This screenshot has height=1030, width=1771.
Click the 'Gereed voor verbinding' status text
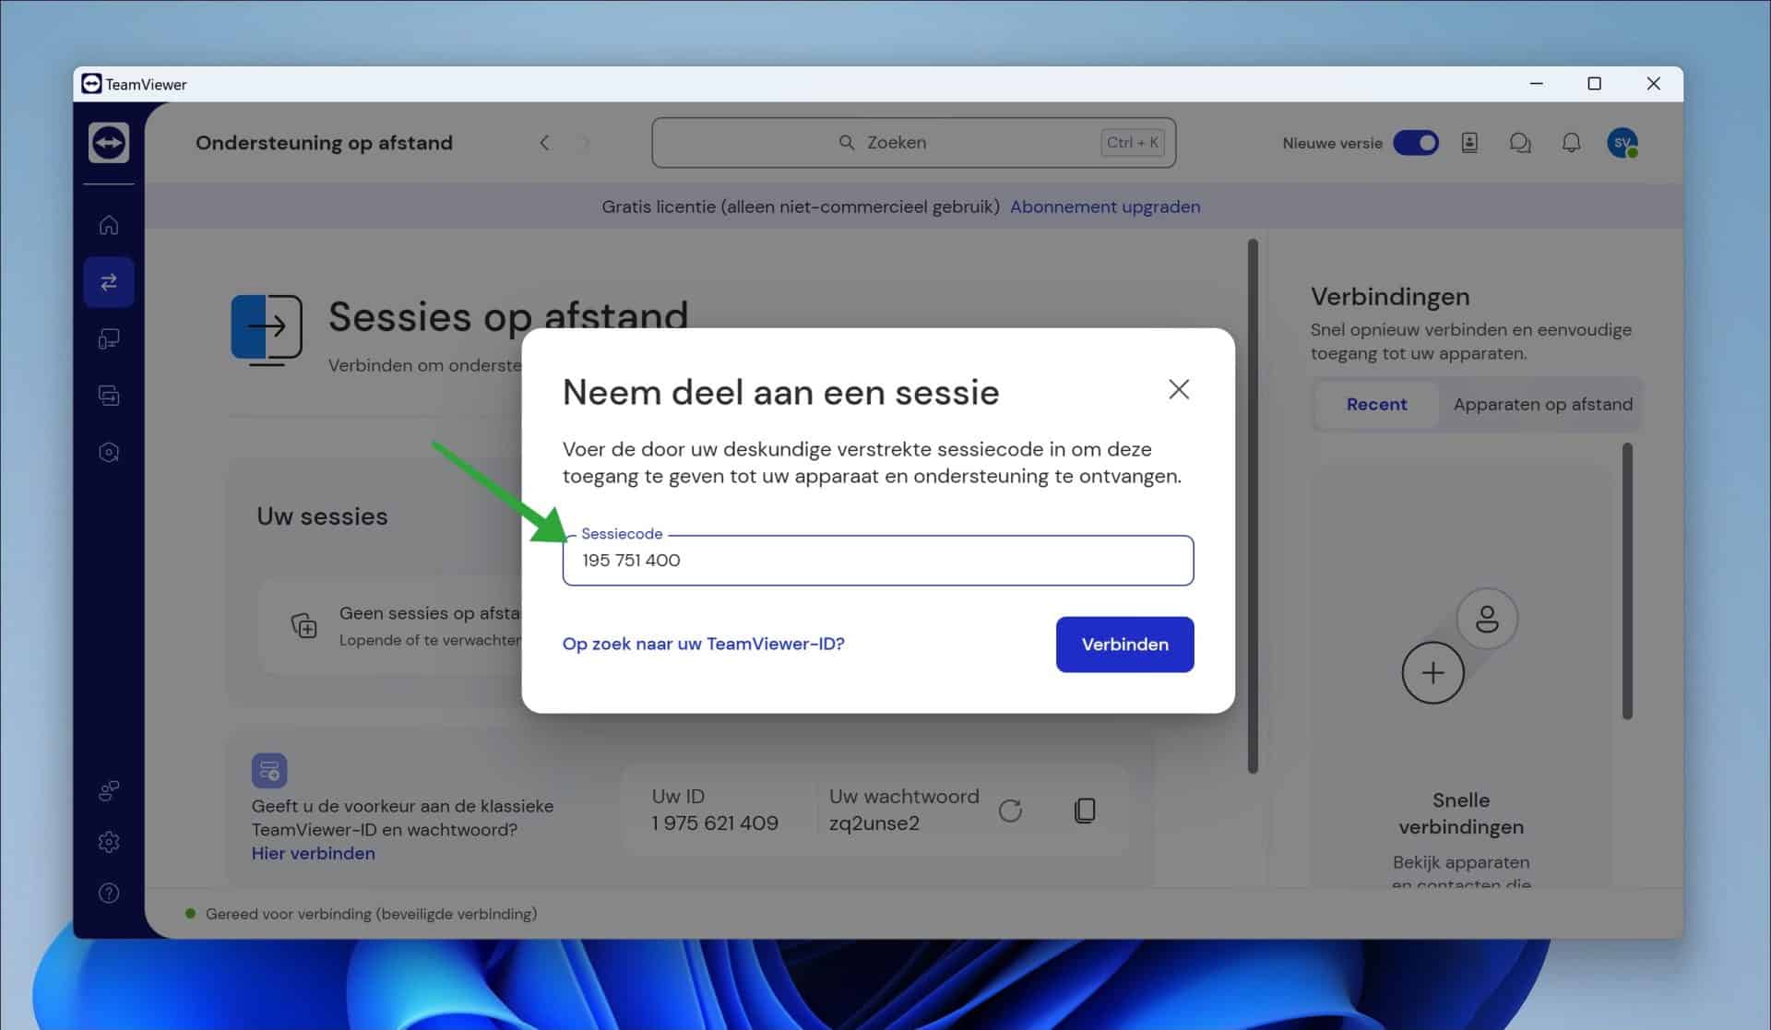(371, 914)
